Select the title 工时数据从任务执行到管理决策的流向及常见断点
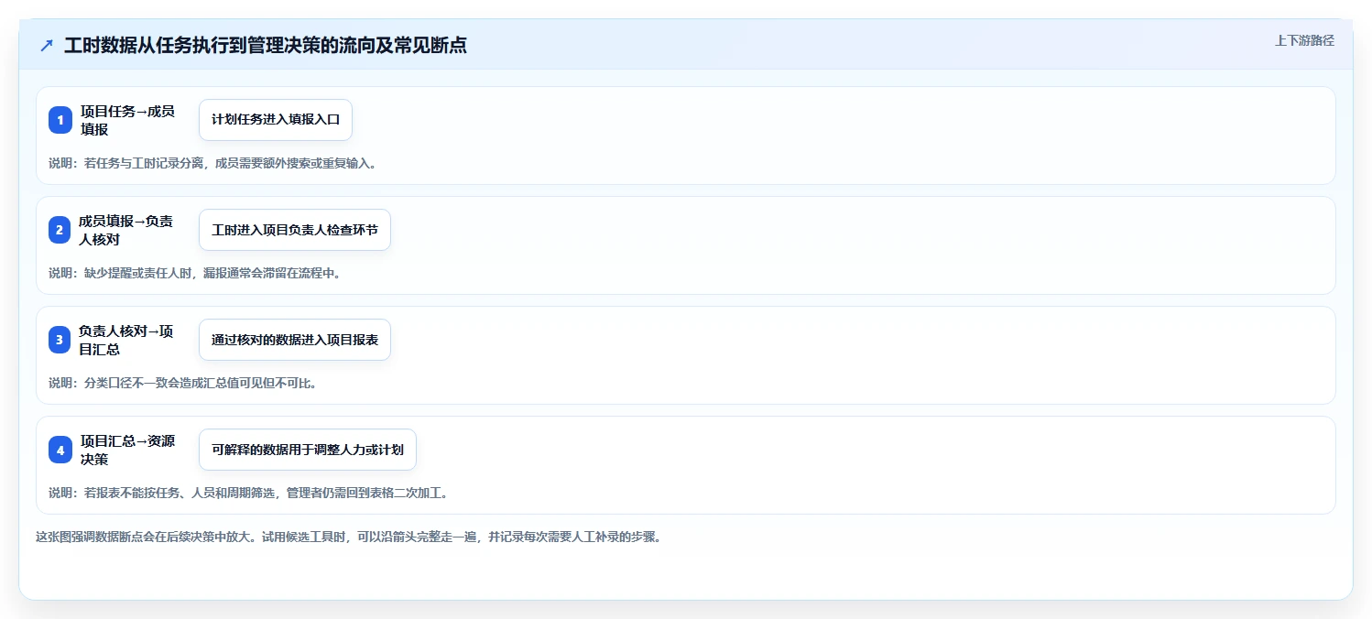 266,45
